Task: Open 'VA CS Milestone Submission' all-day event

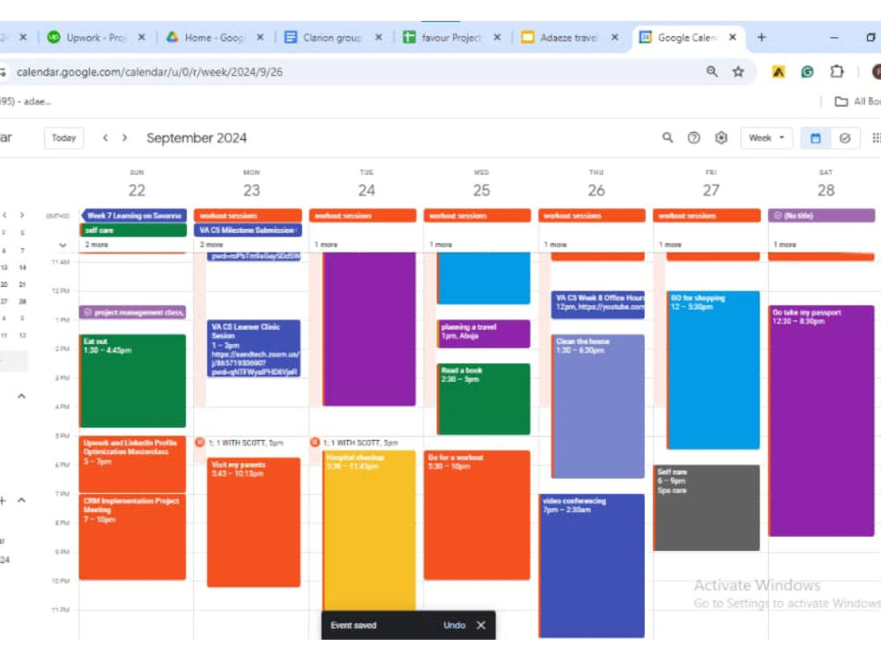Action: tap(248, 230)
